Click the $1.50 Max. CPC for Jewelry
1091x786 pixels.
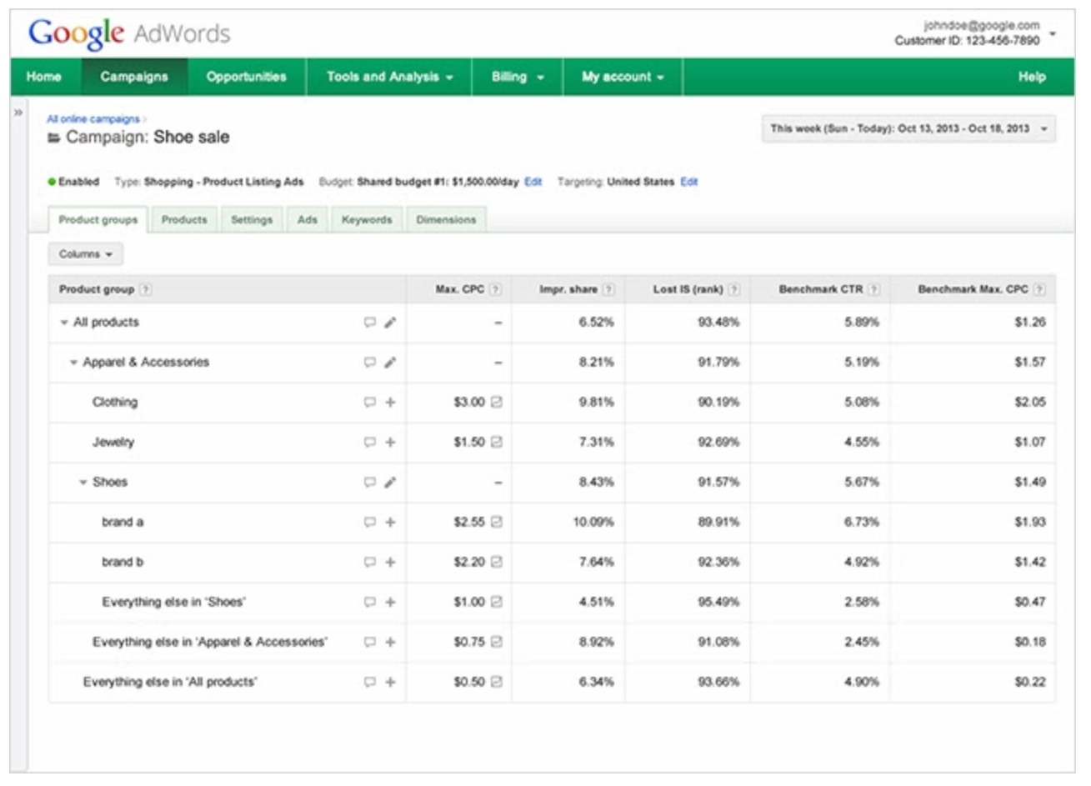click(x=469, y=443)
